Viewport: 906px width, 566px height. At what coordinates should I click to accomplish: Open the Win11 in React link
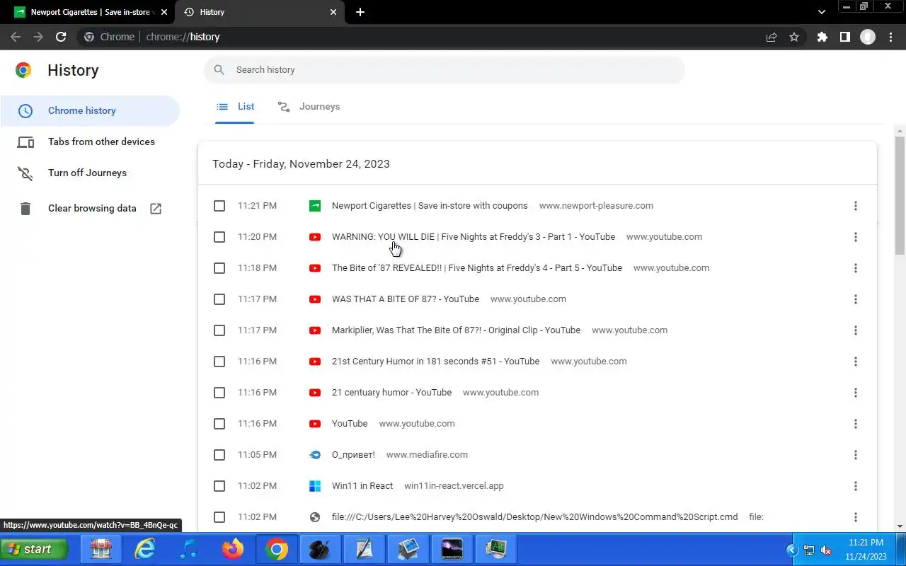[x=362, y=486]
